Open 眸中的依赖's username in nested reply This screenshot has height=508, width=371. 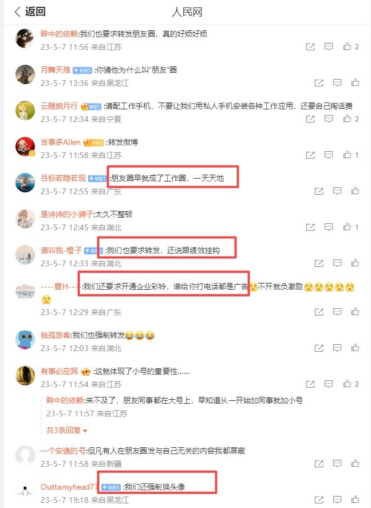(65, 400)
